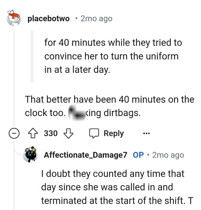Image resolution: width=201 pixels, height=210 pixels.
Task: Click the speech bubble Reply icon
Action: (95, 133)
